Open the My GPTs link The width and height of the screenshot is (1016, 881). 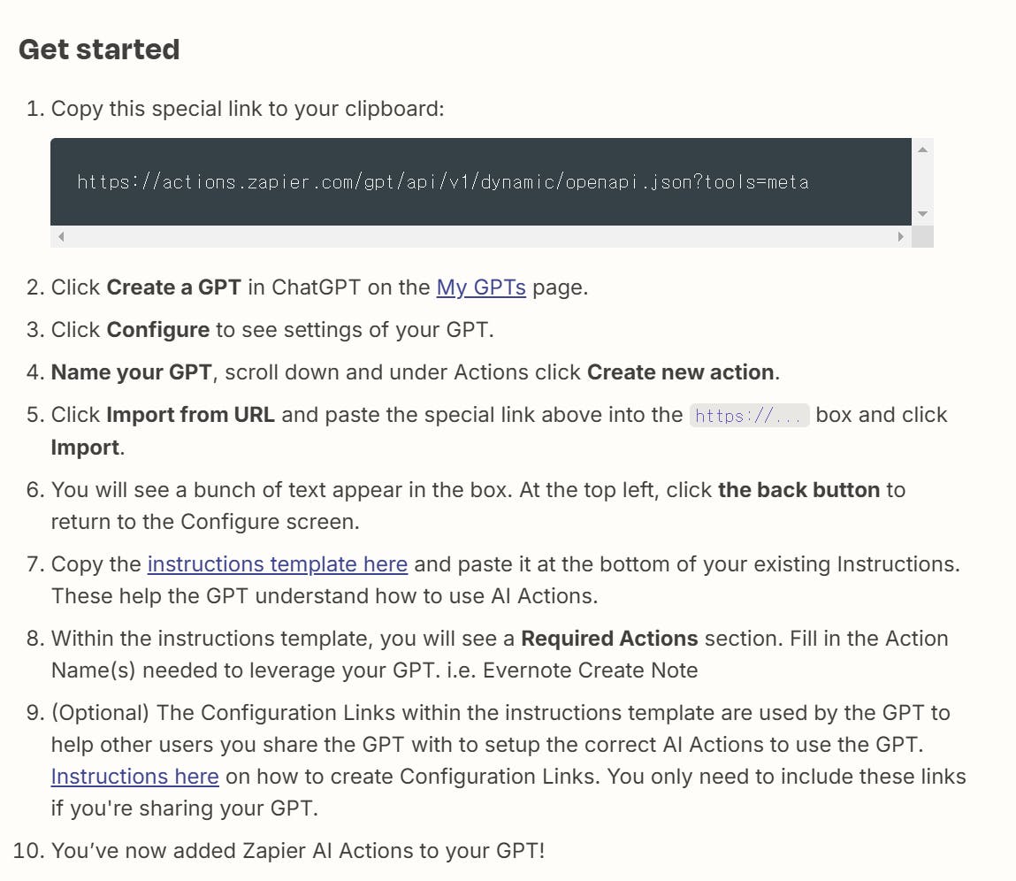[x=481, y=287]
